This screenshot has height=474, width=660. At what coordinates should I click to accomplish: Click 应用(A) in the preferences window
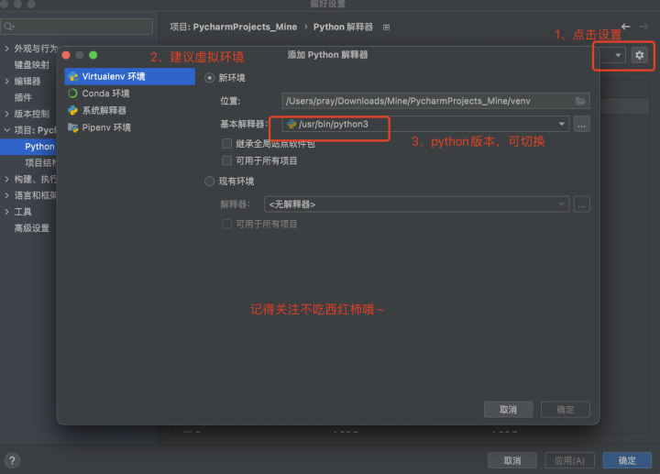click(570, 460)
